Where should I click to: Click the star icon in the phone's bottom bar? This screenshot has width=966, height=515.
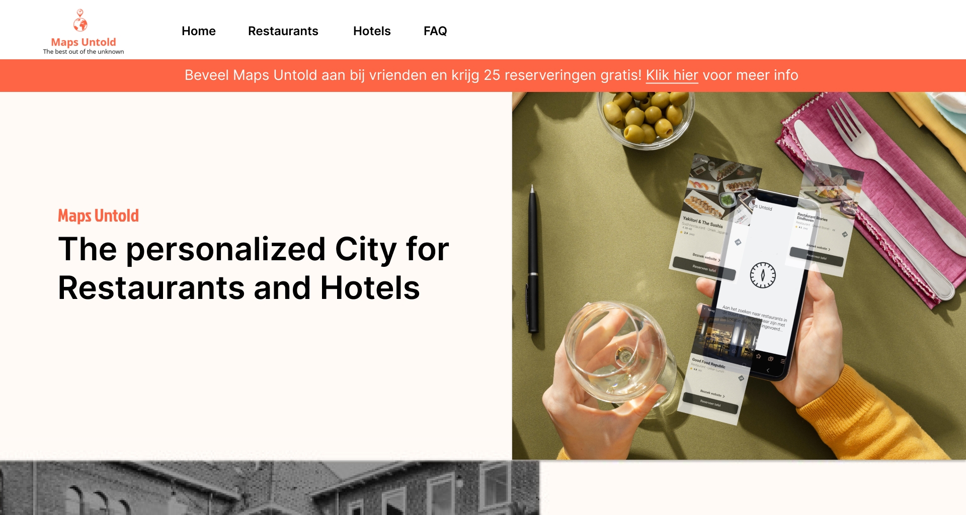[x=759, y=356]
